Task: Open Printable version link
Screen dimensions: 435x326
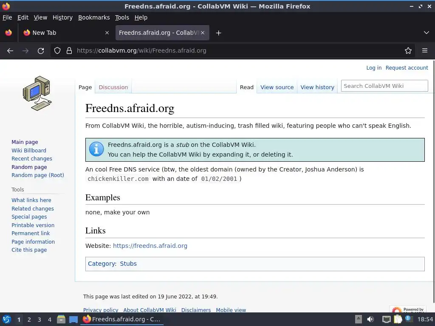Action: point(33,225)
